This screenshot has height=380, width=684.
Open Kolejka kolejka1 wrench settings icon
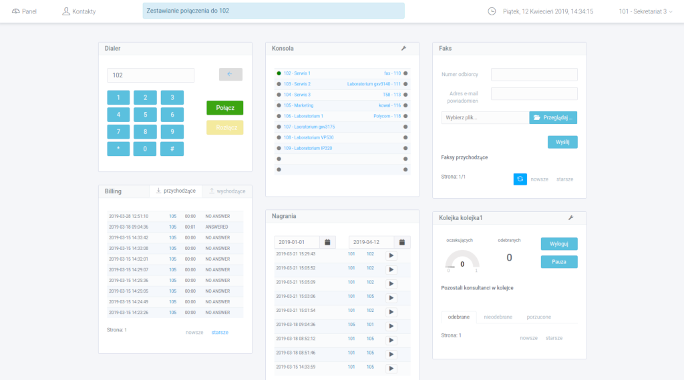570,217
